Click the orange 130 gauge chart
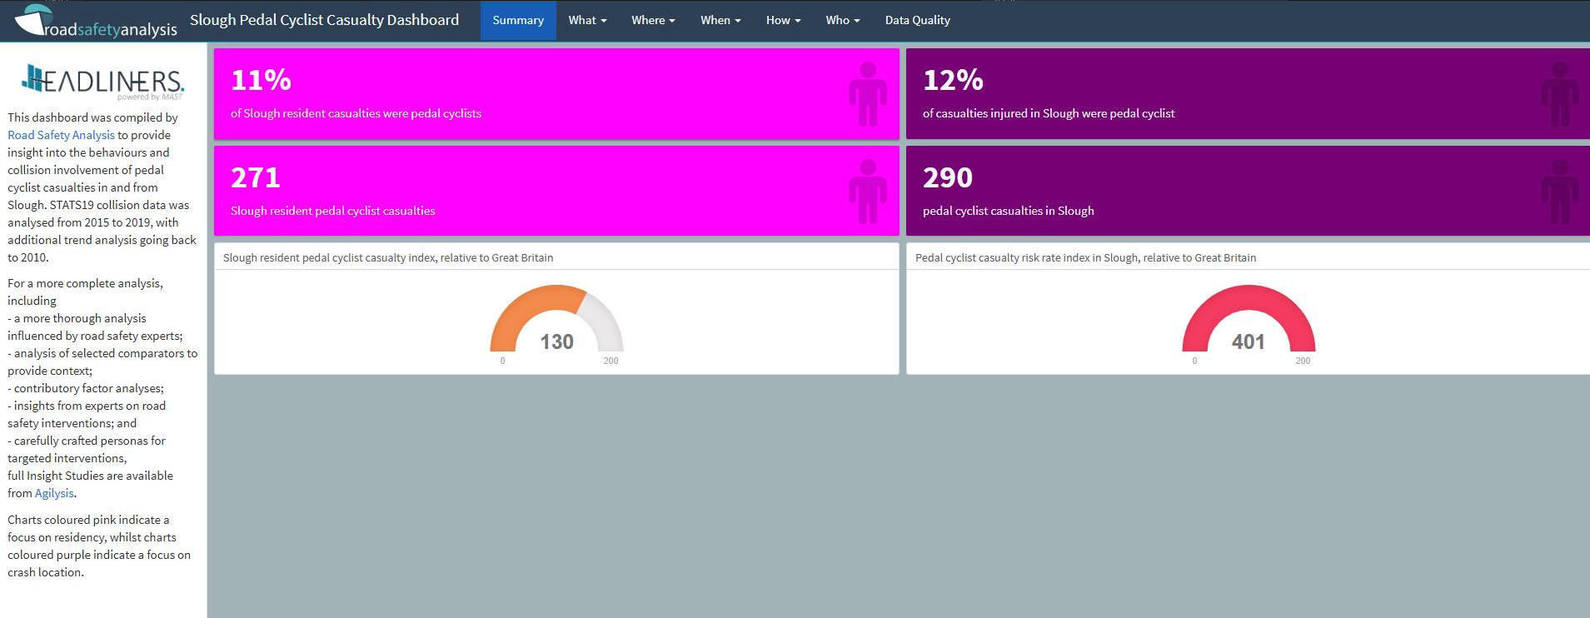Image resolution: width=1590 pixels, height=618 pixels. pyautogui.click(x=556, y=319)
